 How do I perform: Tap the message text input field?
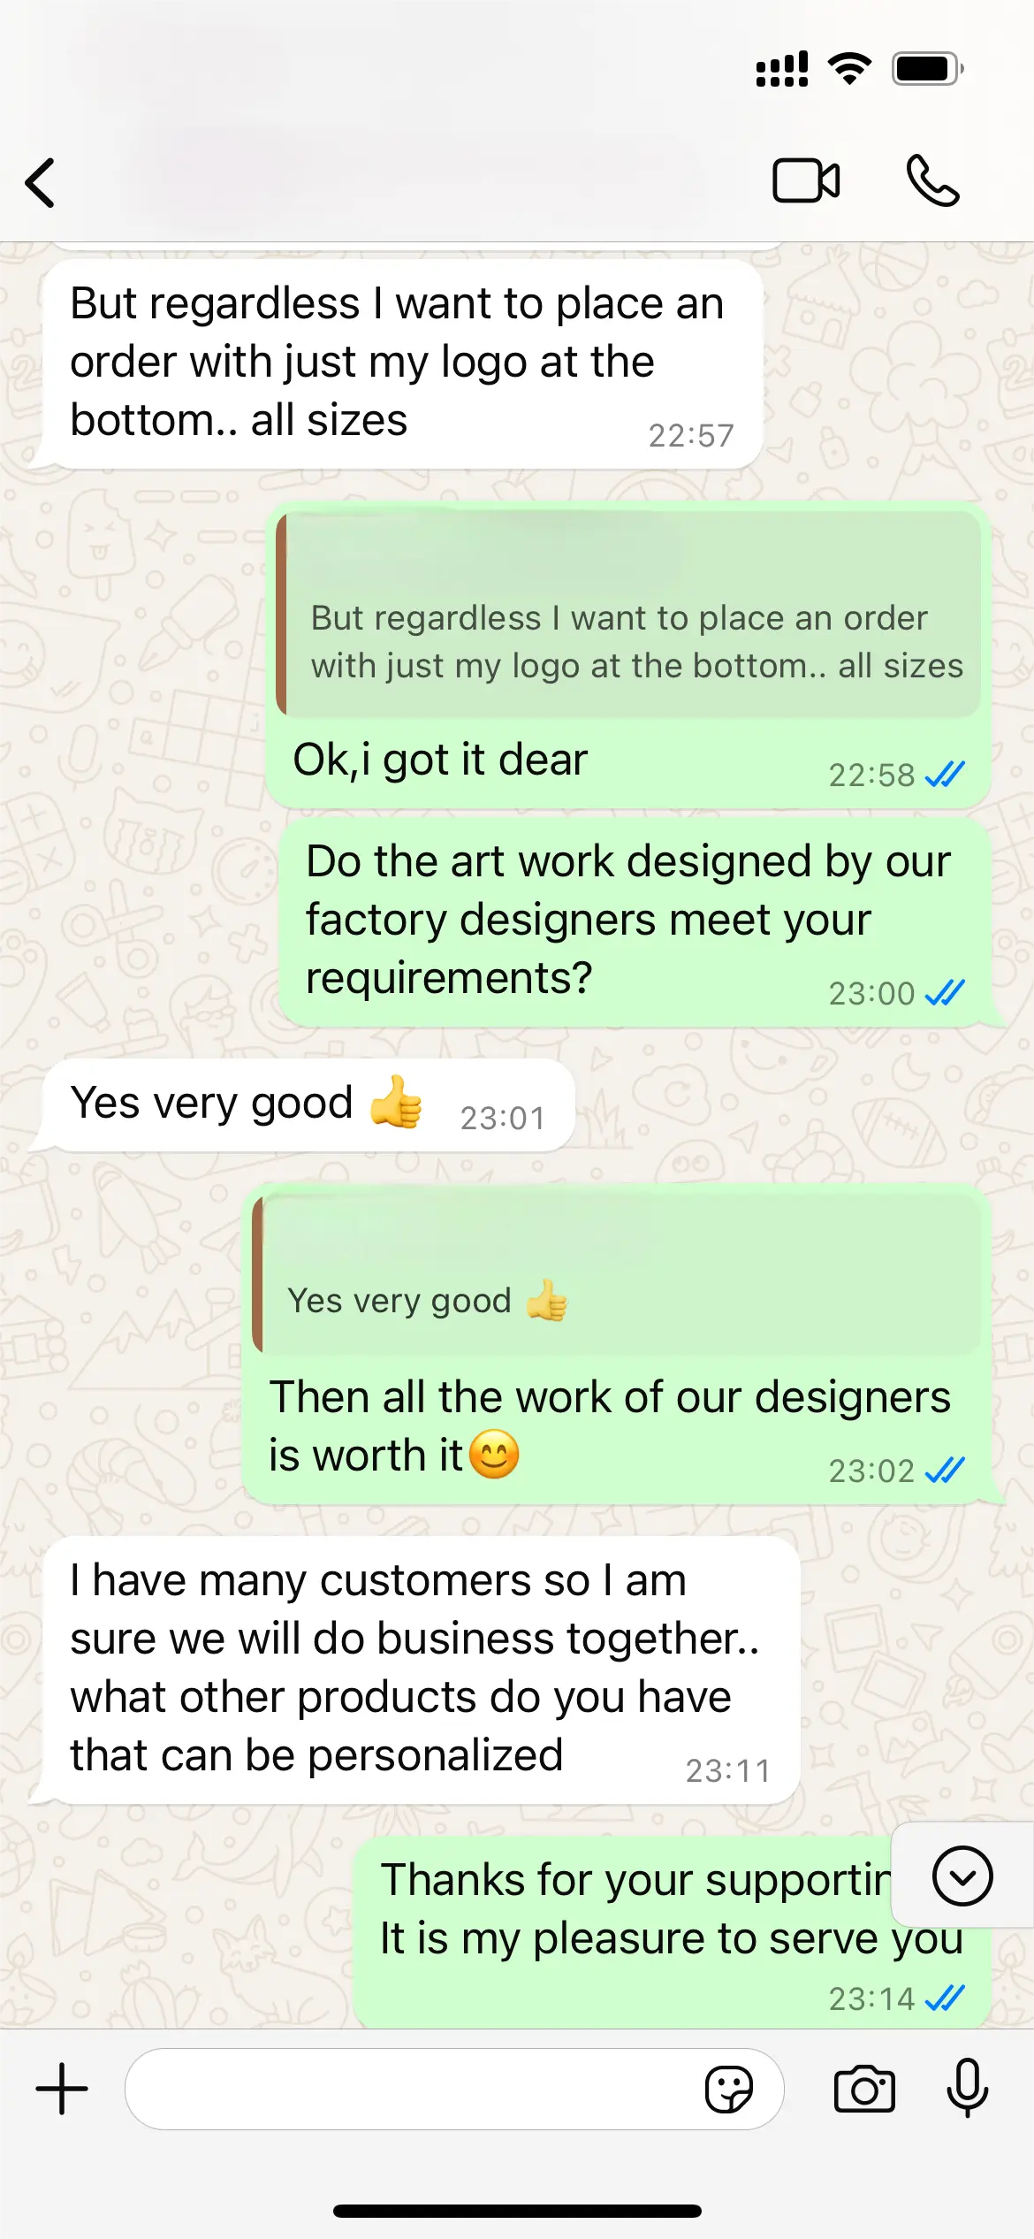[x=415, y=2090]
